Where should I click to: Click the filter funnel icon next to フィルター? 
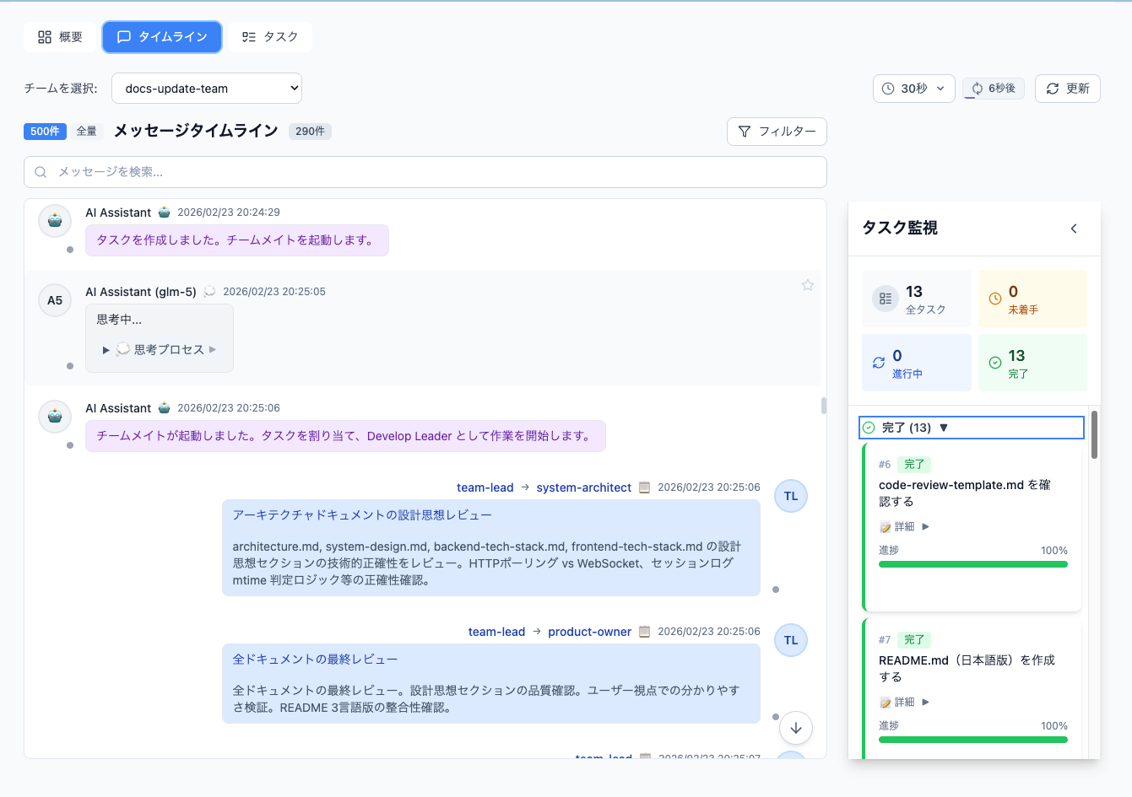pos(744,132)
